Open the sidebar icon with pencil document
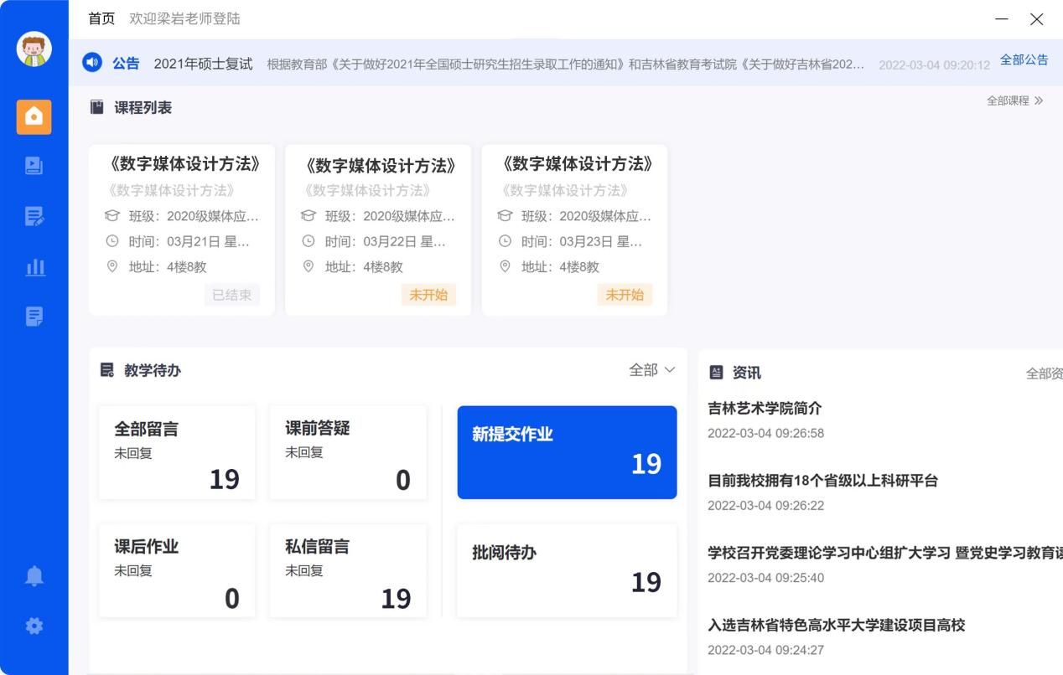 tap(34, 217)
